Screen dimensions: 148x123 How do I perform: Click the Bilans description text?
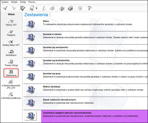tap(88, 24)
